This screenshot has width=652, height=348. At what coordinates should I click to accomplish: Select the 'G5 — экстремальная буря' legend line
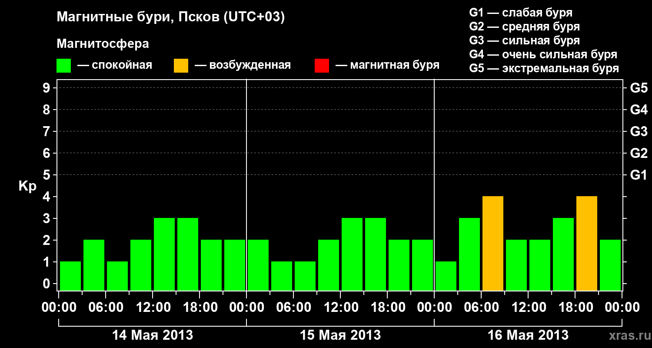coord(544,68)
